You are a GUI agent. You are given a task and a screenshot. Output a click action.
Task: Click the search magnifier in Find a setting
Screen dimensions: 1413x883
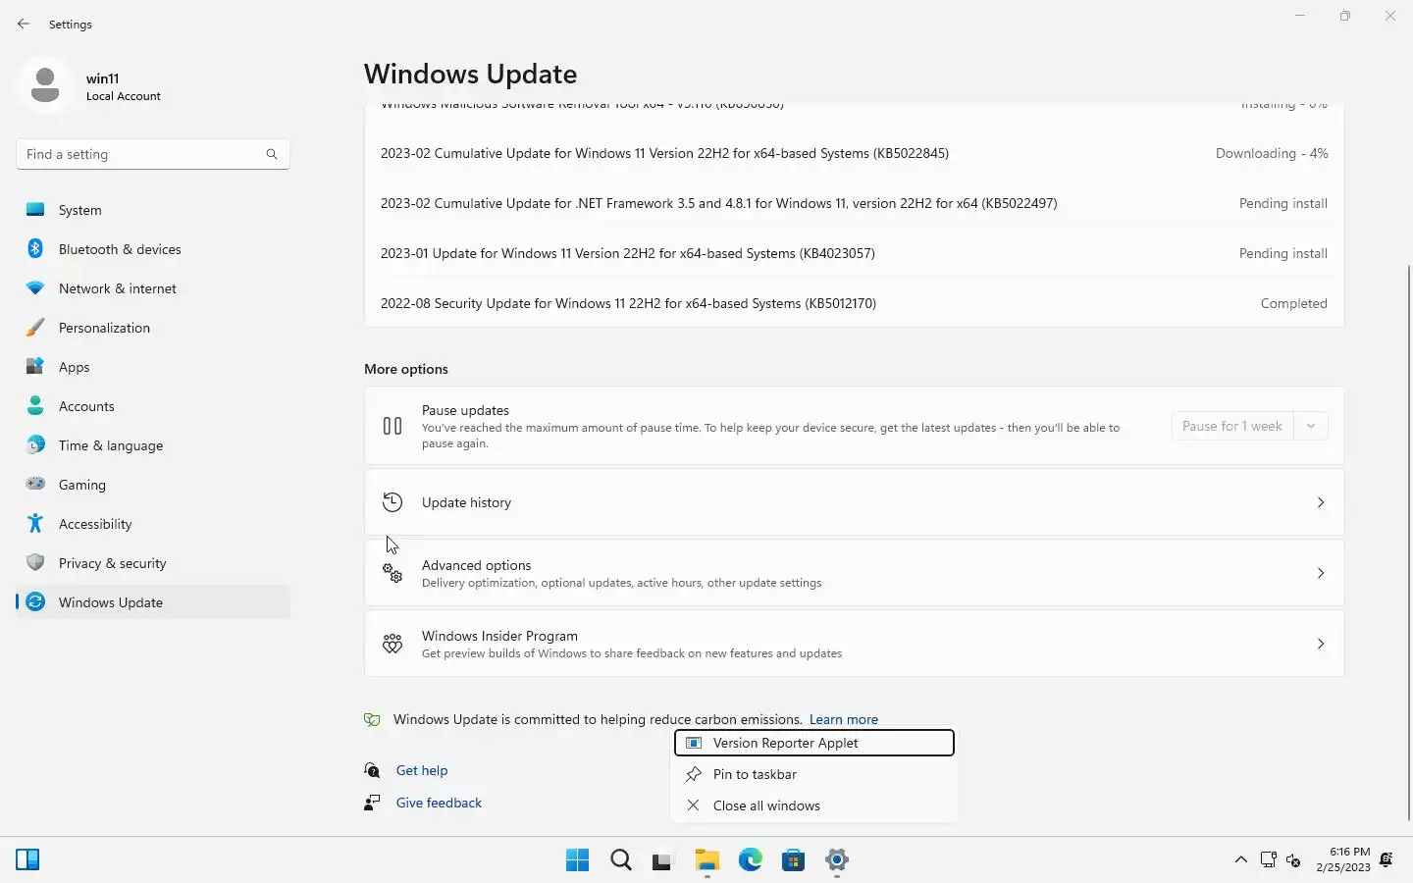[272, 154]
